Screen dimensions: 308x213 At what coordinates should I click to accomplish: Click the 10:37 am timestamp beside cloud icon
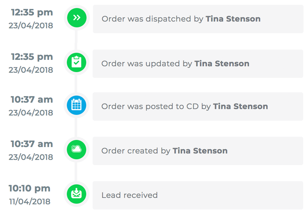tap(32, 144)
